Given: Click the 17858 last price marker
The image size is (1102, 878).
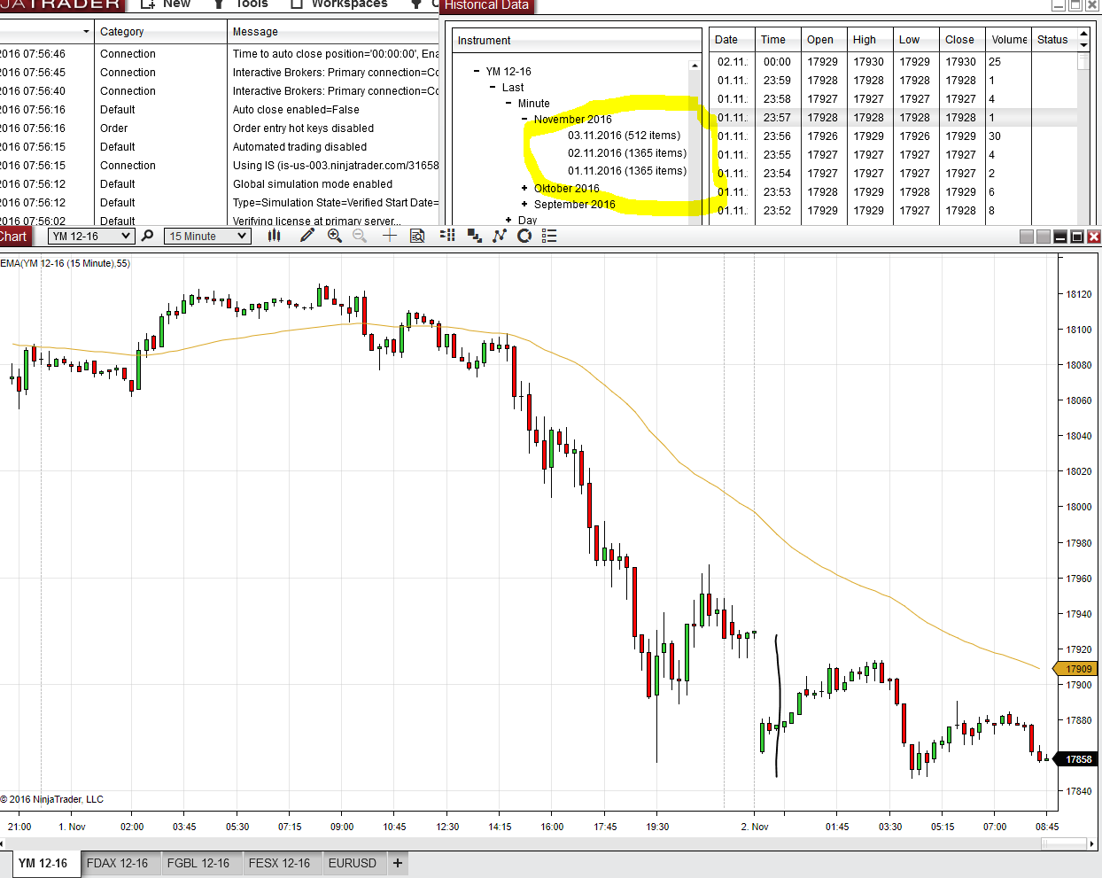Looking at the screenshot, I should coord(1075,759).
